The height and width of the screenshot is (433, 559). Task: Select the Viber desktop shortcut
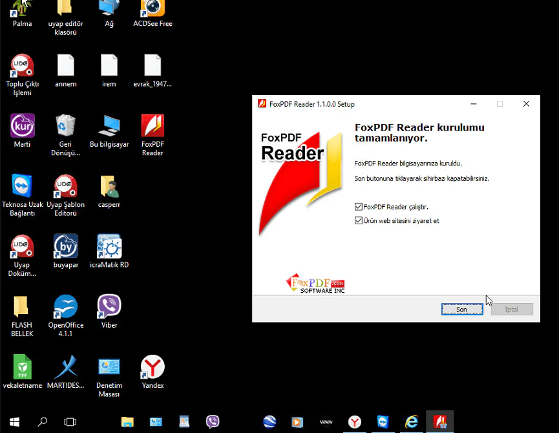click(109, 312)
